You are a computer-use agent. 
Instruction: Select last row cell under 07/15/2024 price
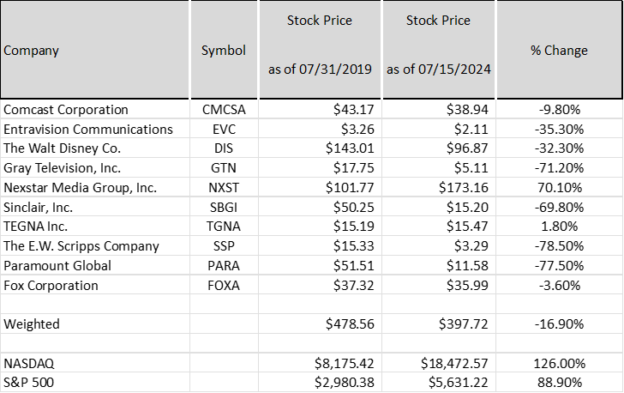(x=439, y=382)
